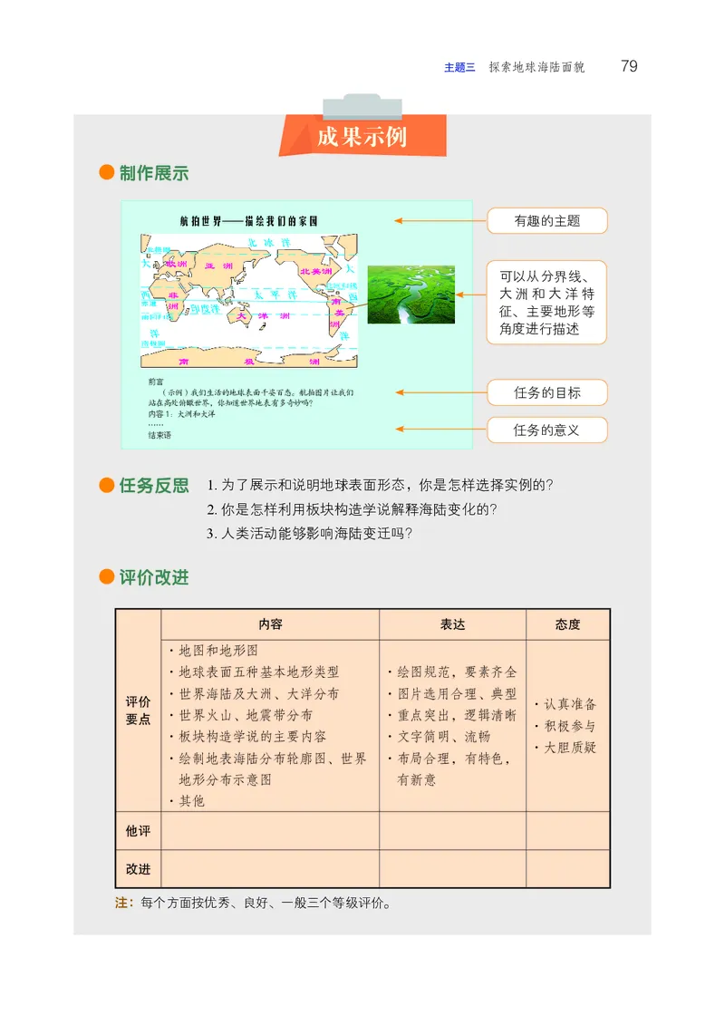Click the arrow beside the green aerial photo

point(473,293)
